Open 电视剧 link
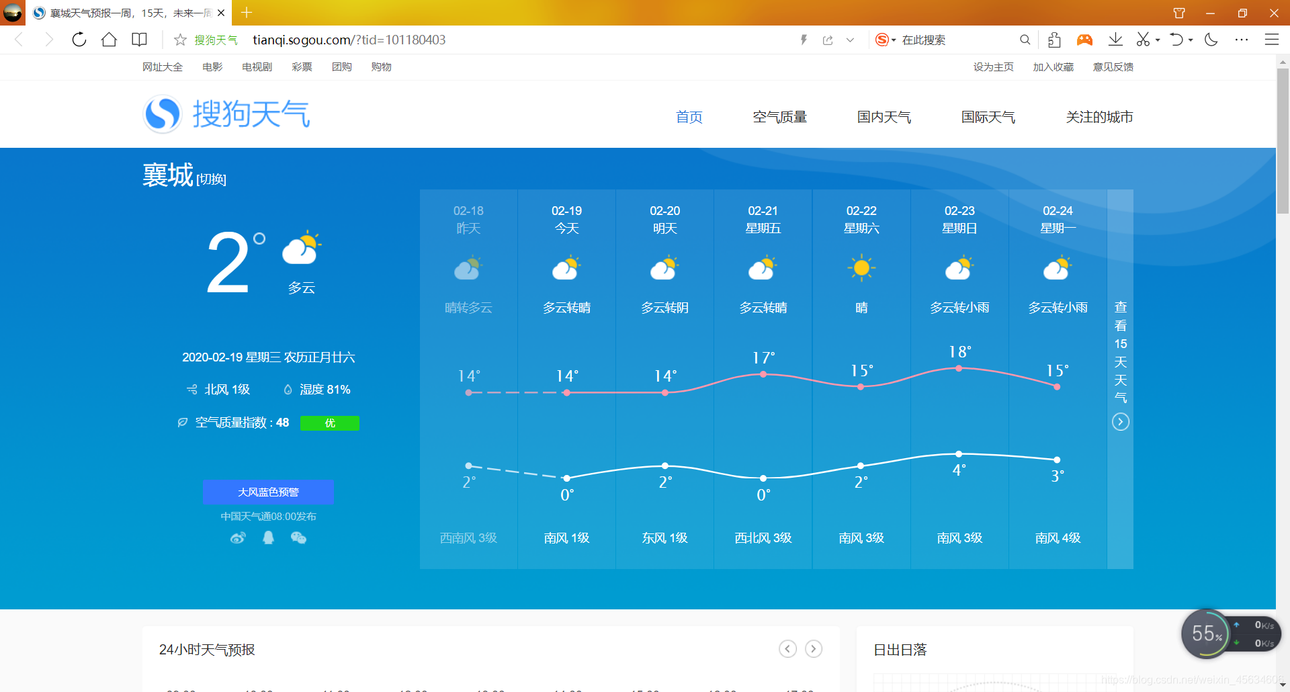 click(x=257, y=67)
